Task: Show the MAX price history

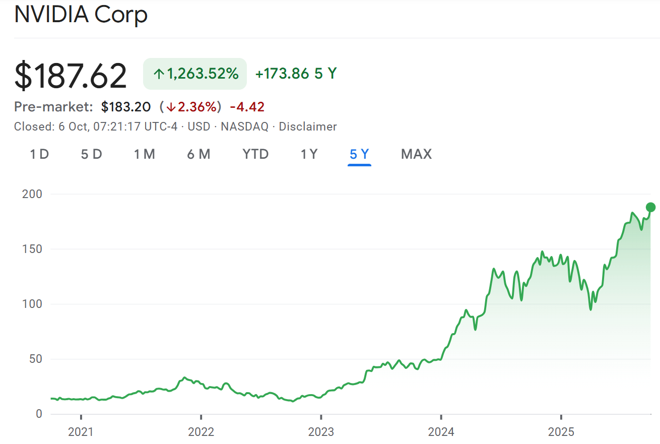Action: point(416,154)
